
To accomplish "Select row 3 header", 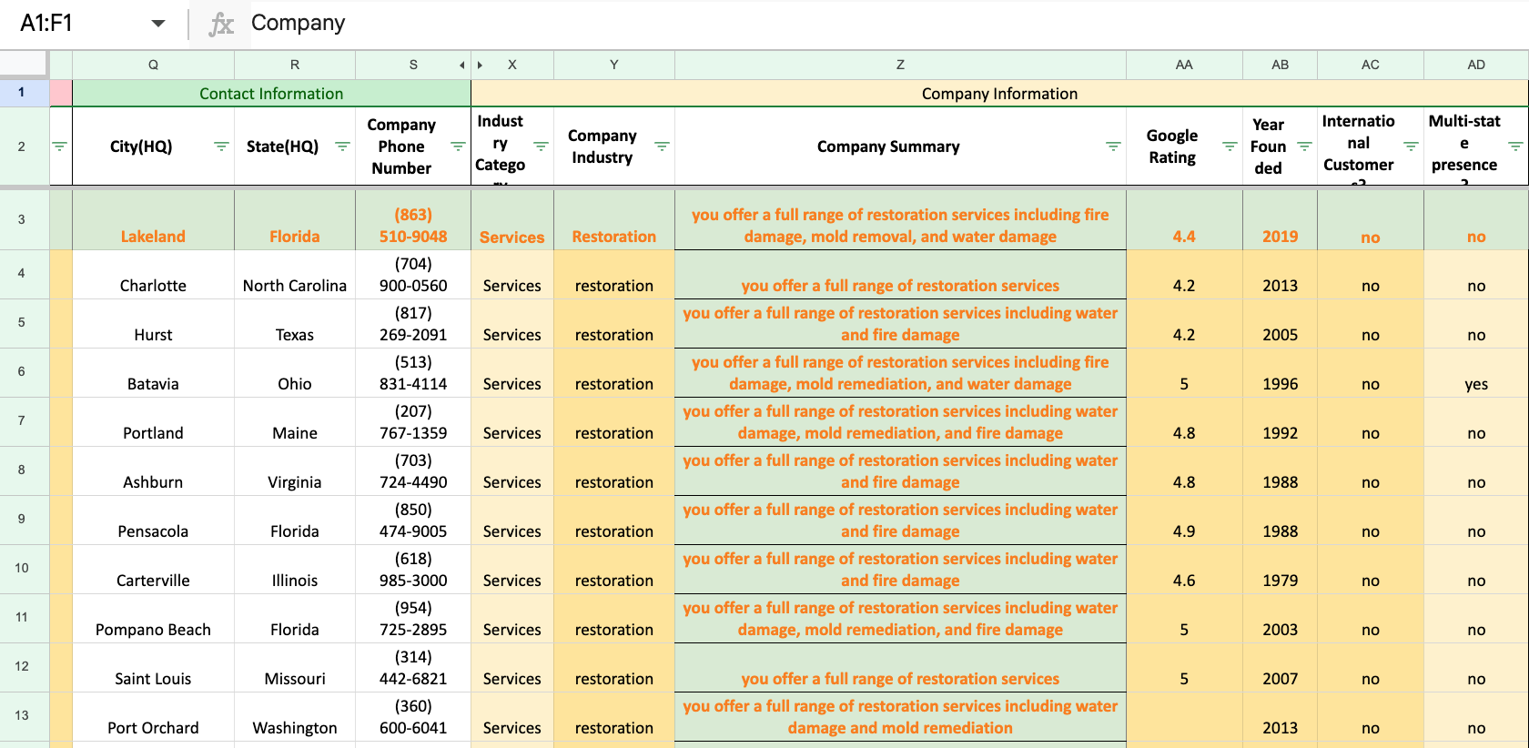I will [24, 219].
